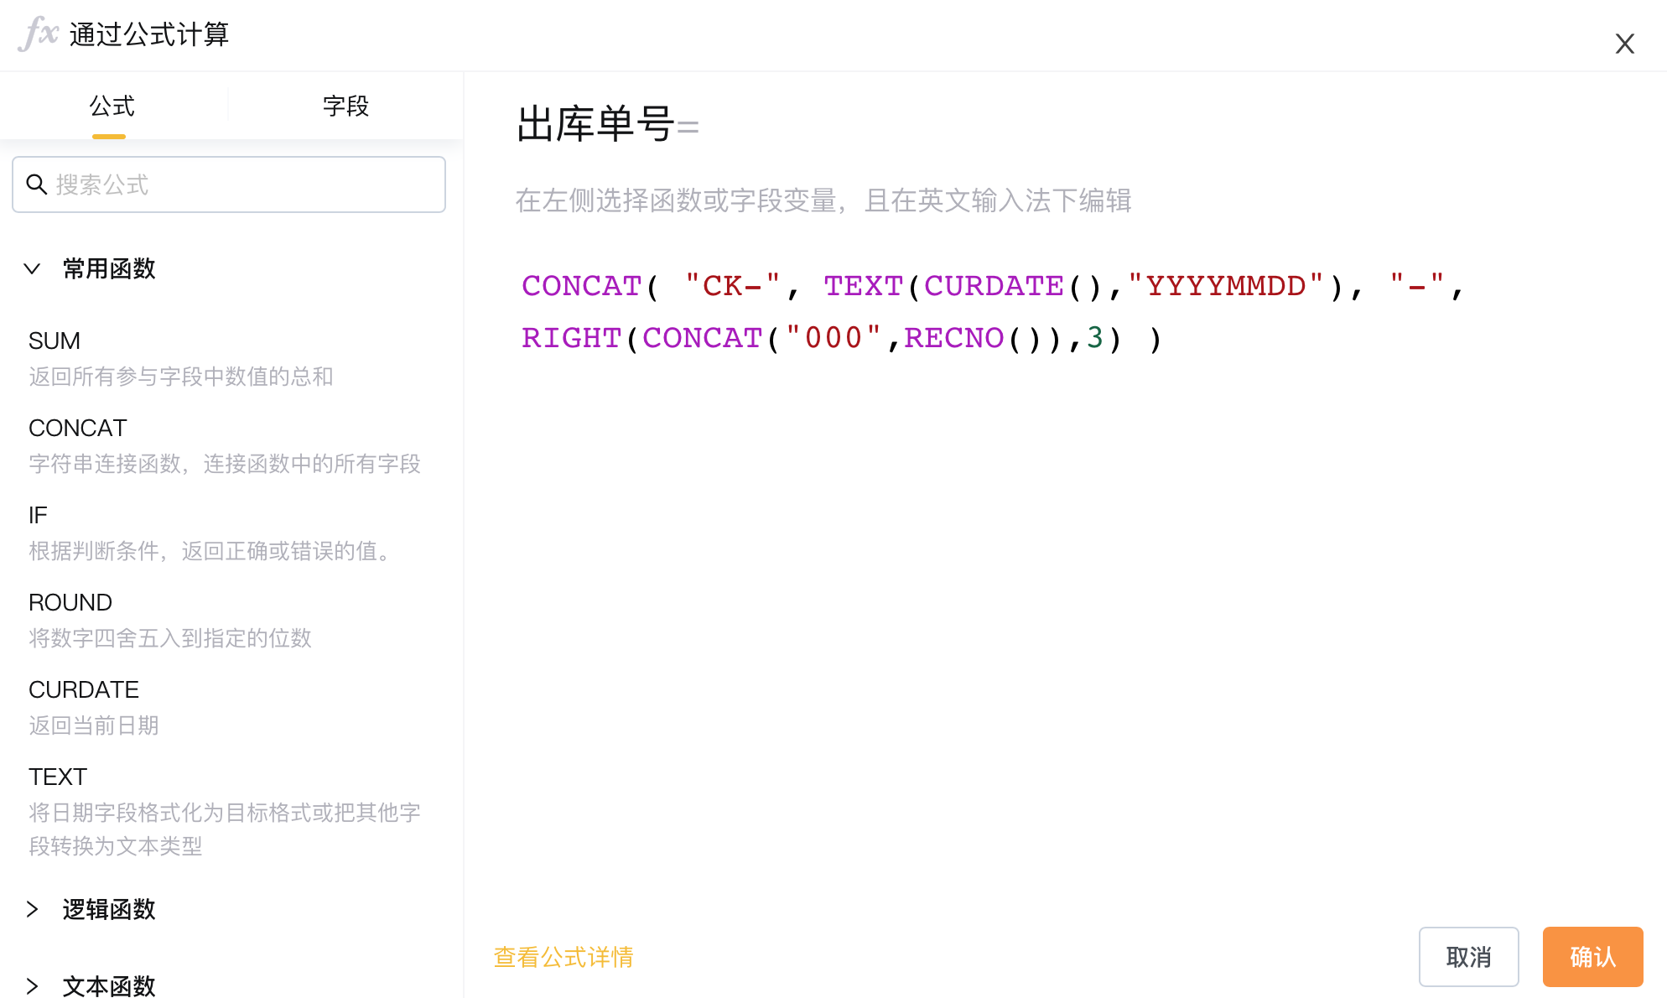Switch to the 公式 tab
This screenshot has width=1667, height=998.
pos(112,107)
